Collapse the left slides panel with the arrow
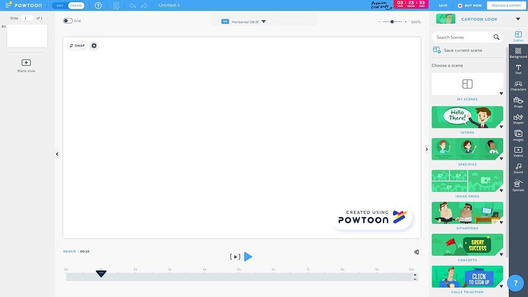 (57, 154)
